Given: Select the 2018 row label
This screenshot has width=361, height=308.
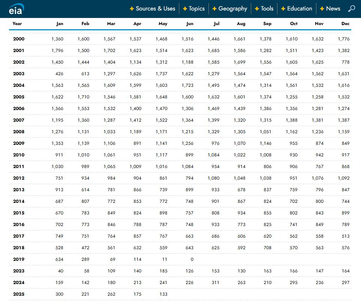Looking at the screenshot, I should point(19,248).
